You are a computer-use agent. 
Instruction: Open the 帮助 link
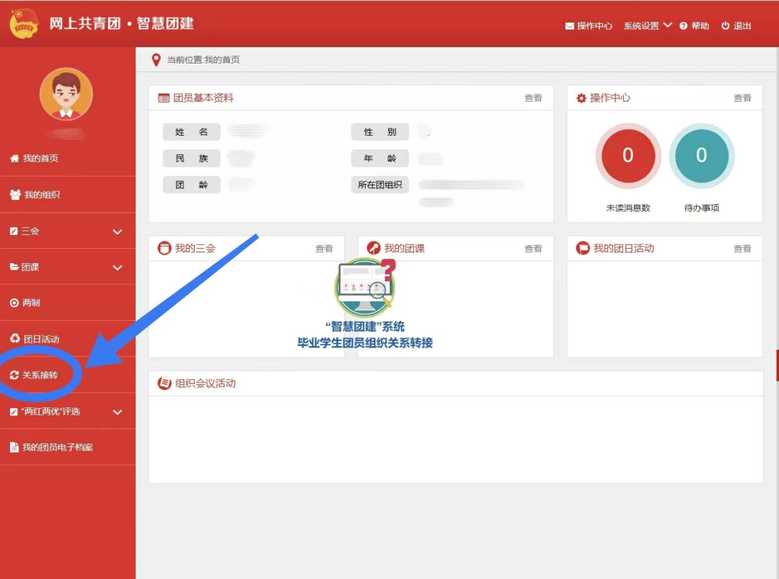[x=700, y=26]
